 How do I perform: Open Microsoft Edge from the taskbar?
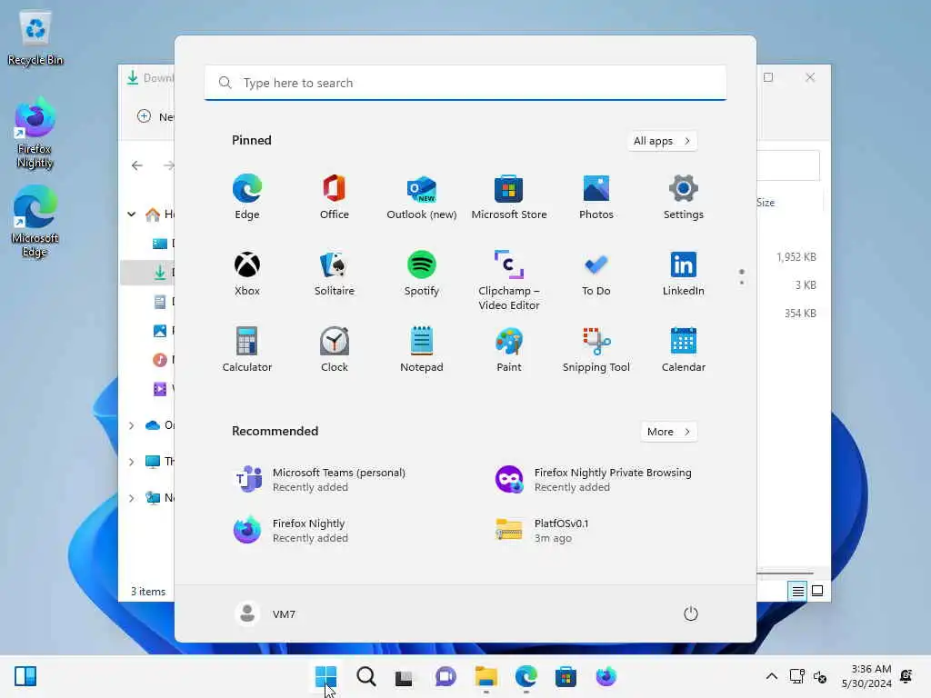pyautogui.click(x=526, y=676)
